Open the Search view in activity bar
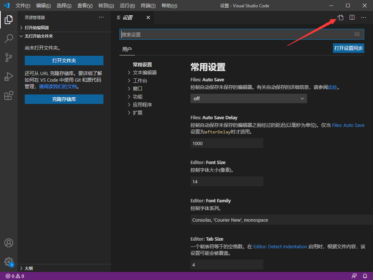 tap(9, 38)
